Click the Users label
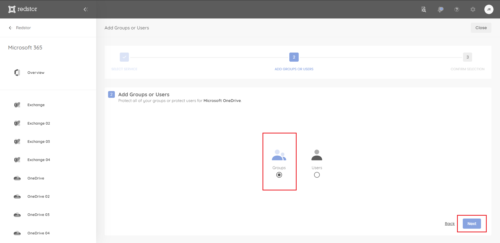Screen dimensions: 500x243 coord(317,168)
